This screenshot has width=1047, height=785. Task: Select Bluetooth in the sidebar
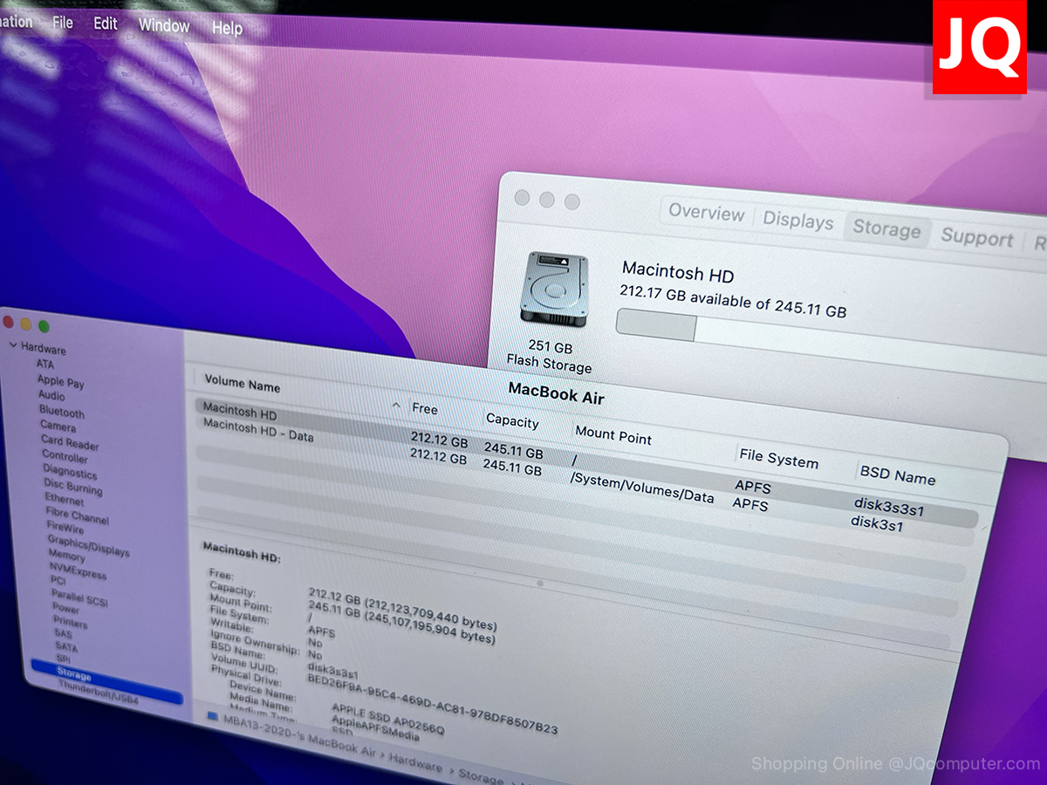point(61,411)
